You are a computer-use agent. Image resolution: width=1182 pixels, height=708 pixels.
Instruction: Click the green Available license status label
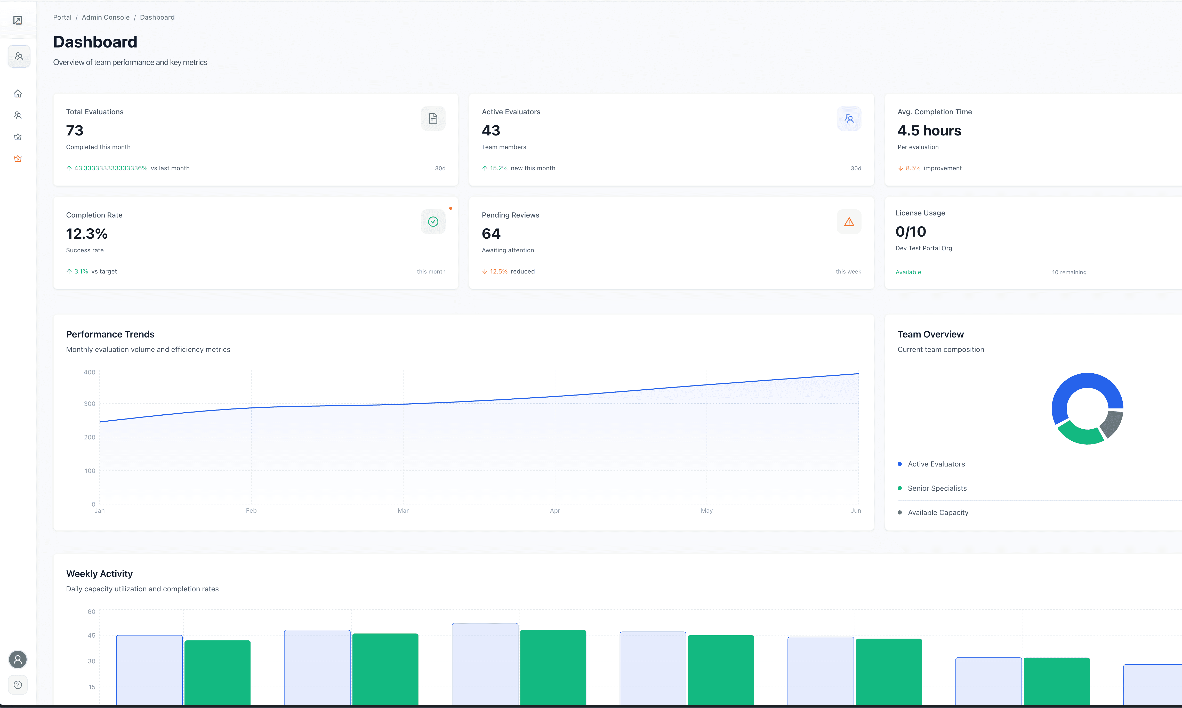[908, 272]
